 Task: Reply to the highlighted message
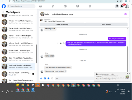click(61, 43)
